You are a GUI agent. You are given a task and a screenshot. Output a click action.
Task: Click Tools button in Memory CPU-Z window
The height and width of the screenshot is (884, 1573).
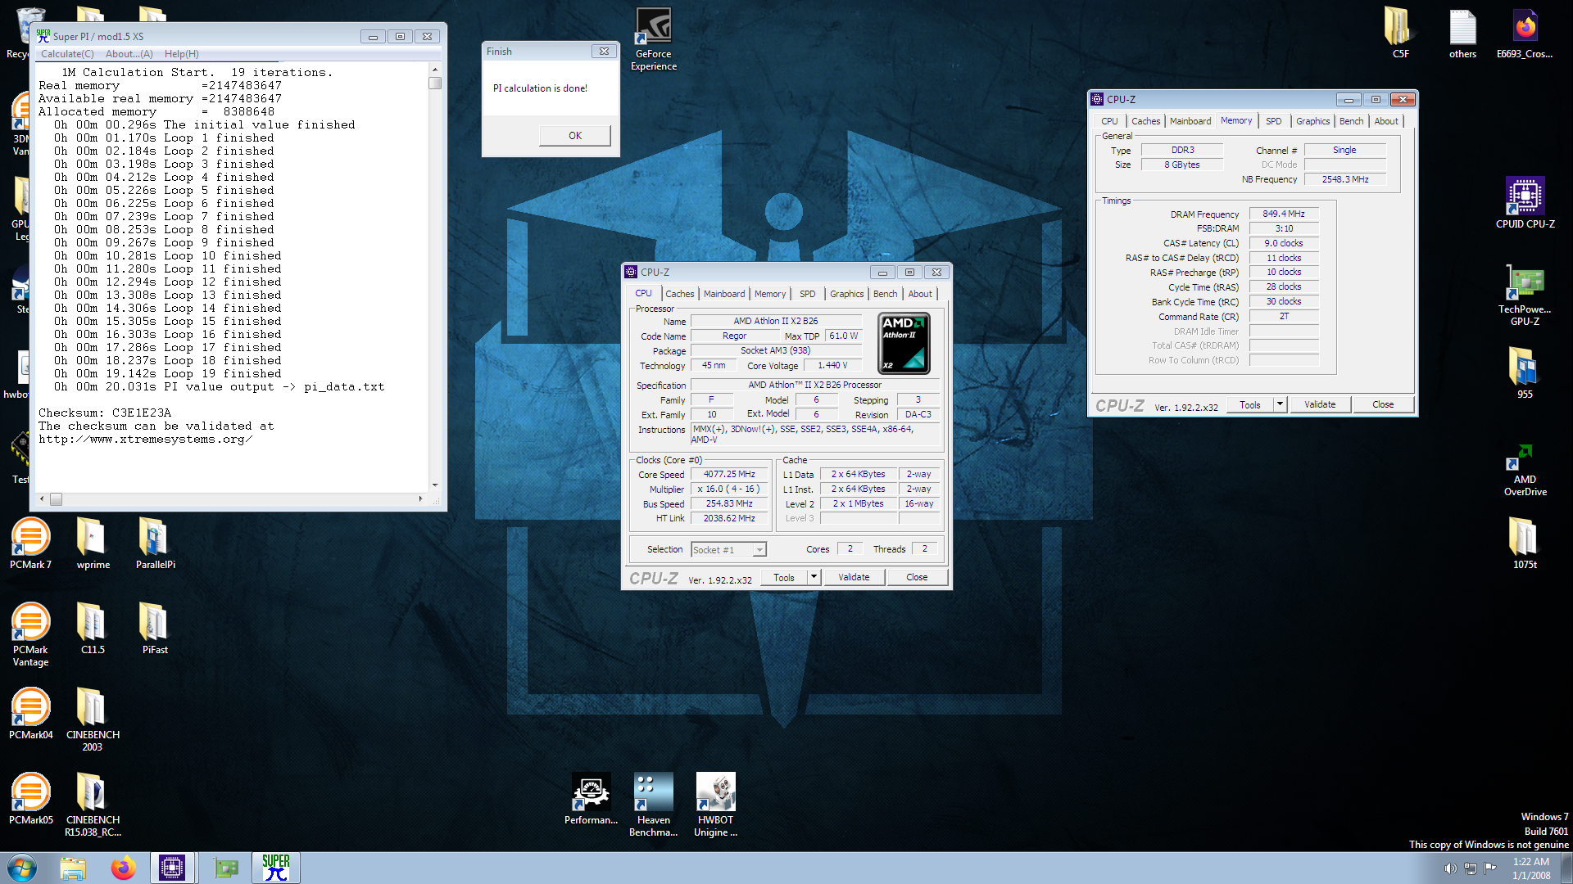[1250, 404]
